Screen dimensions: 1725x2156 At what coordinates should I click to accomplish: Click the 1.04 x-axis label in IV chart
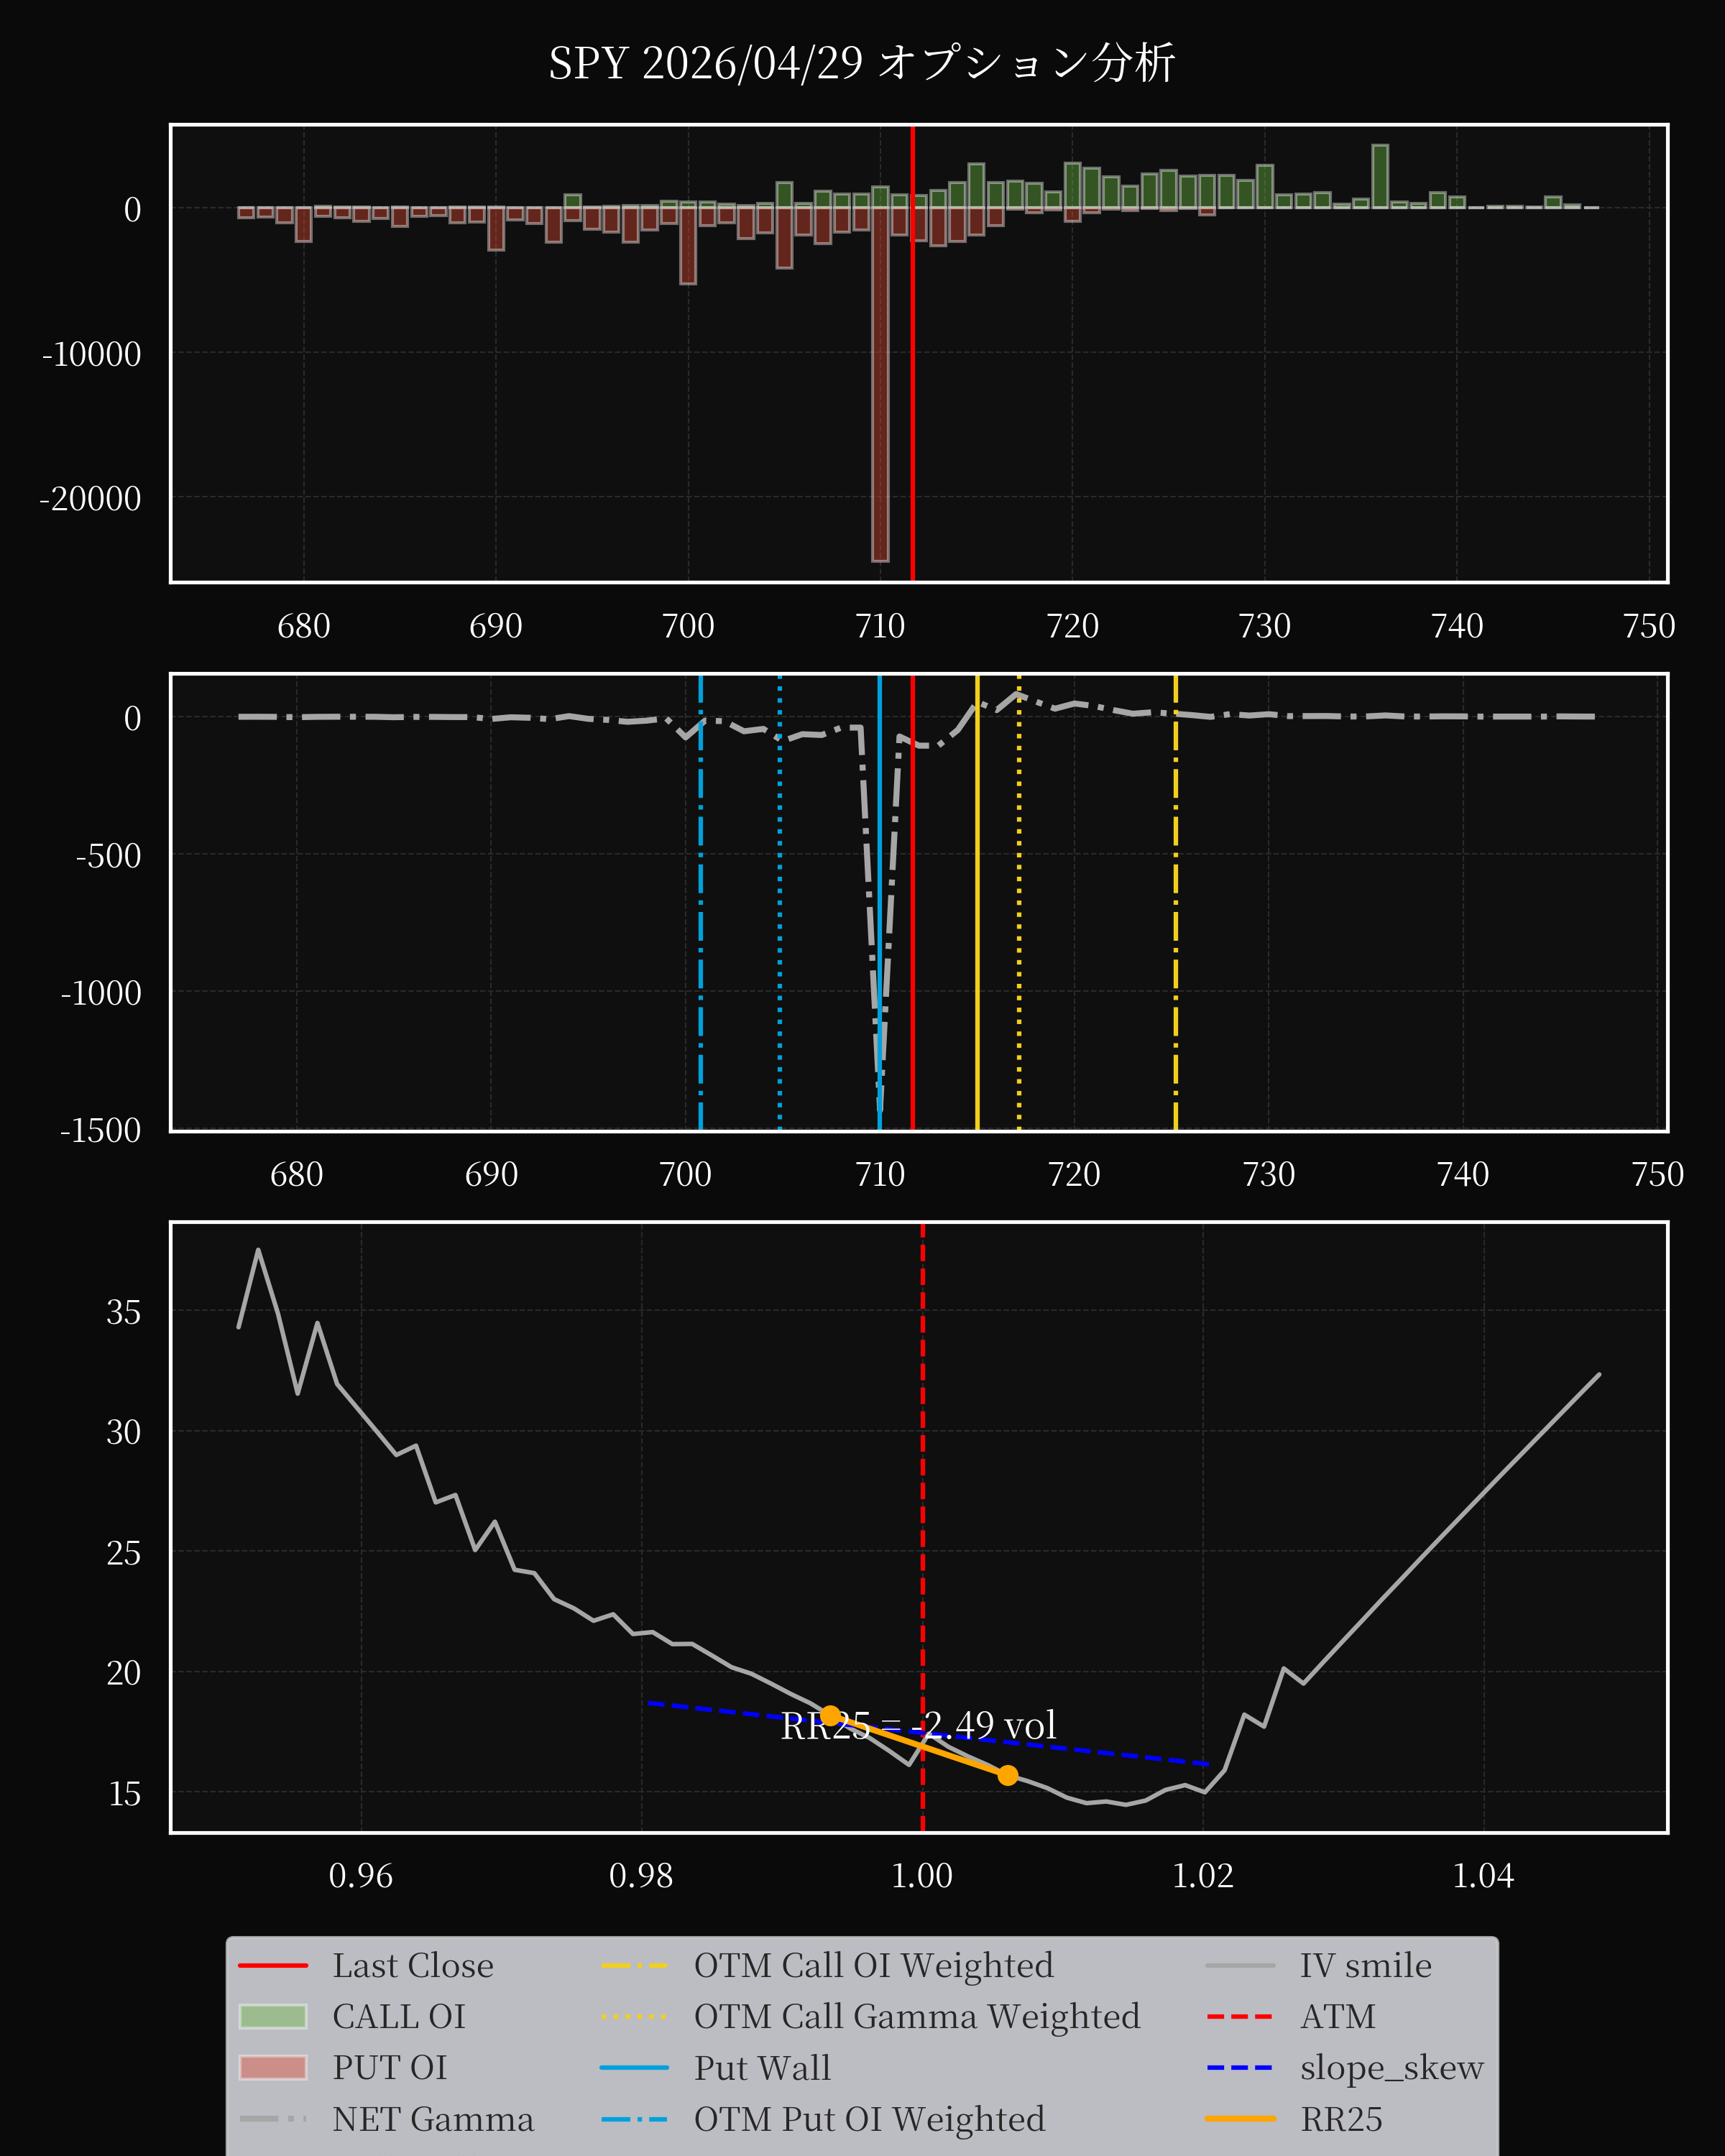click(x=1483, y=1875)
